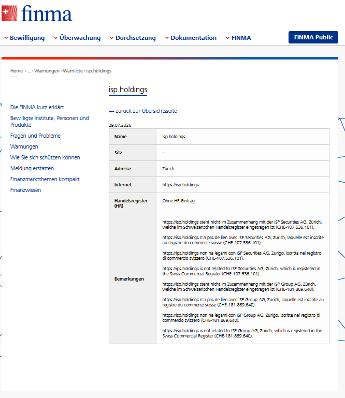Click the isp.holdings name value
The height and width of the screenshot is (398, 345).
(x=174, y=137)
